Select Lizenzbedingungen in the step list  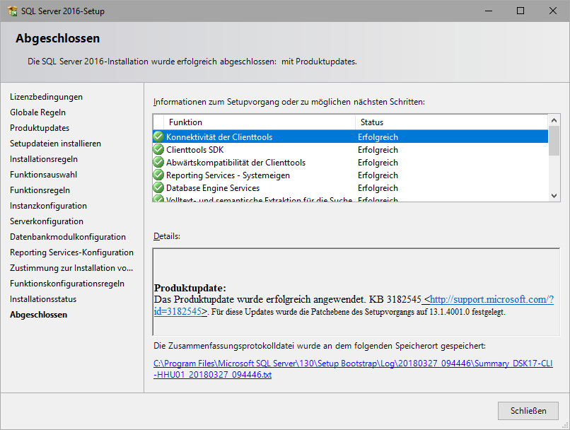(46, 97)
